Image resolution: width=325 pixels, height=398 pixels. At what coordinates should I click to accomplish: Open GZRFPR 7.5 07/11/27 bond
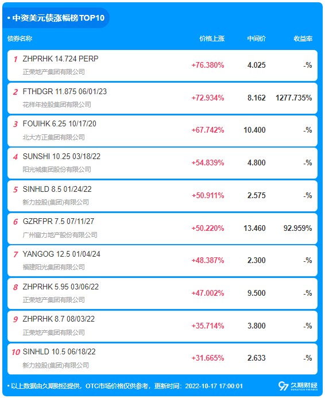pyautogui.click(x=162, y=228)
